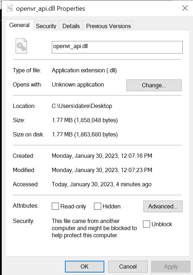This screenshot has width=193, height=275.
Task: Switch to the Security tab
Action: coord(46,26)
